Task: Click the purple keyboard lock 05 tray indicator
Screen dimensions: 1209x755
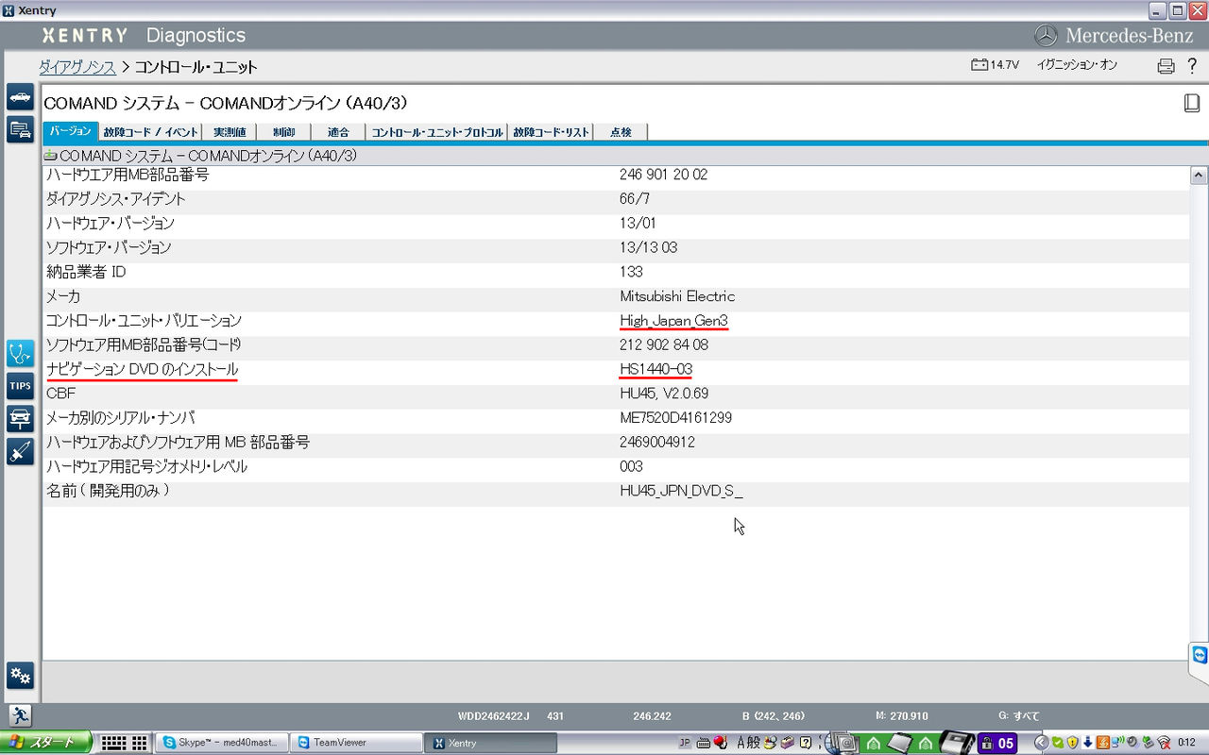Action: coord(998,743)
